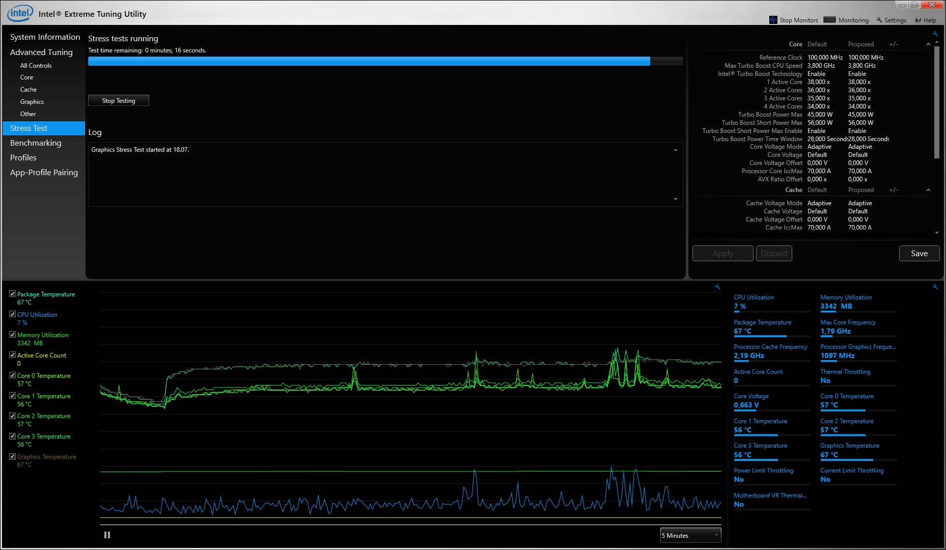Click the Settings wrench icon in header
946x550 pixels.
click(879, 20)
